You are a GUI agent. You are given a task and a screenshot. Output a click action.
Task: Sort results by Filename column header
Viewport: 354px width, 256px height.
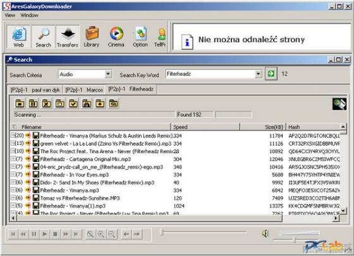90,127
